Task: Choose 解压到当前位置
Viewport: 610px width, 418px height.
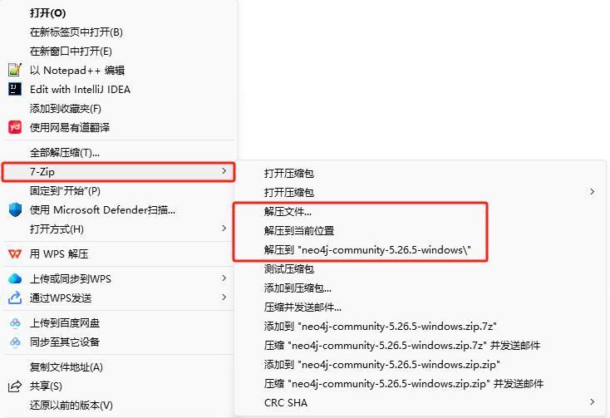Action: coord(299,230)
